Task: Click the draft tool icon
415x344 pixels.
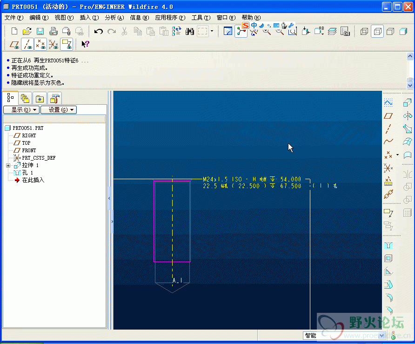Action: [x=388, y=285]
